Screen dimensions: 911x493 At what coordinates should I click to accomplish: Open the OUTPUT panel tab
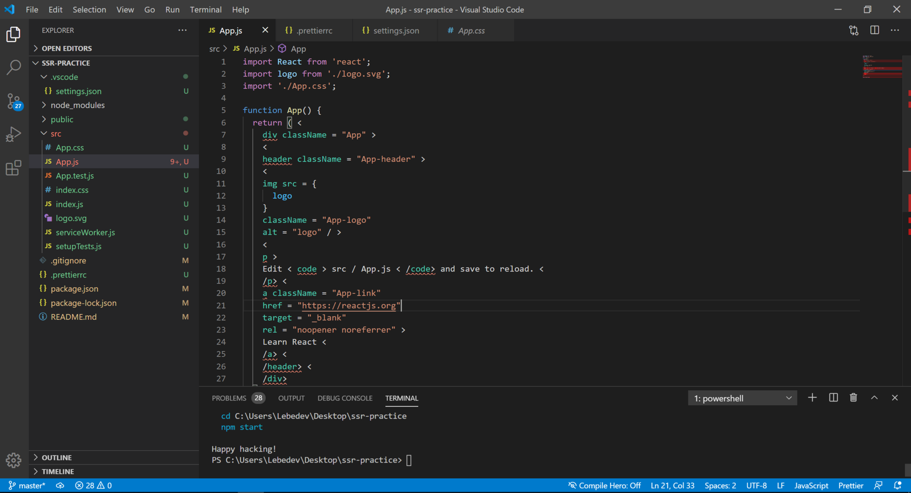pos(291,398)
